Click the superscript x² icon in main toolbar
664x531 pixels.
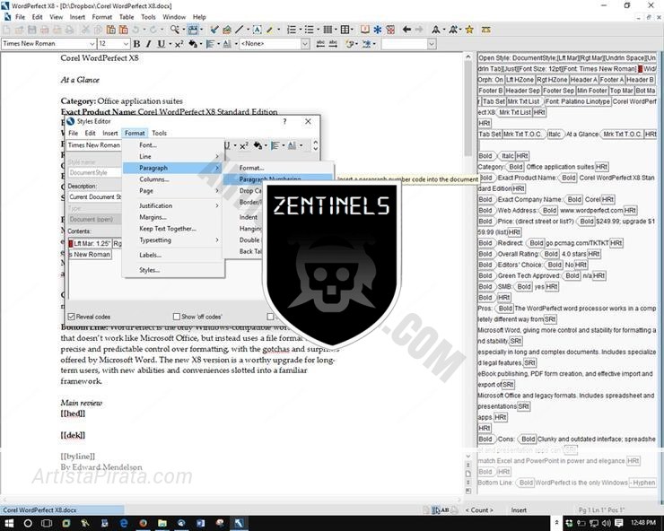179,44
